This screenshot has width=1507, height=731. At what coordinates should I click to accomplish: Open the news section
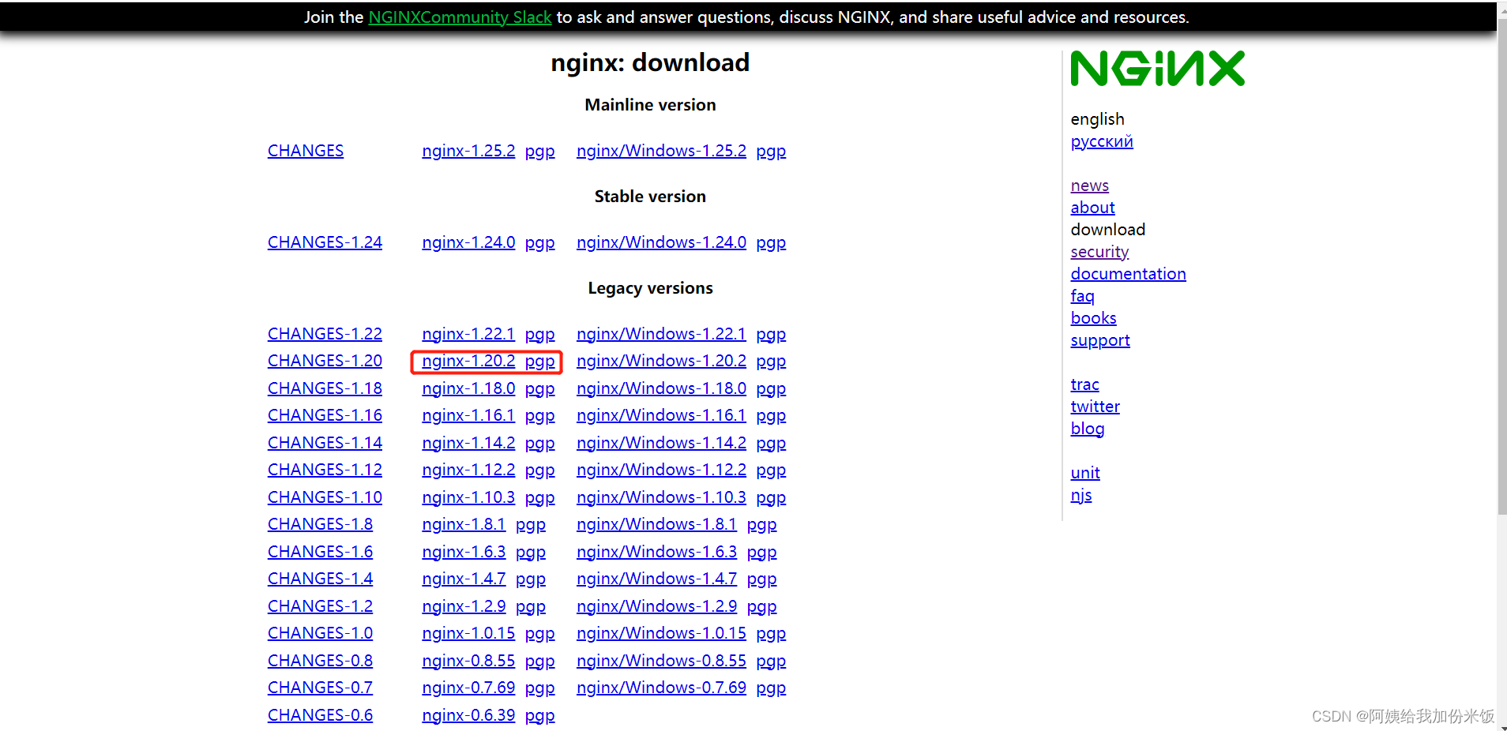[x=1089, y=185]
